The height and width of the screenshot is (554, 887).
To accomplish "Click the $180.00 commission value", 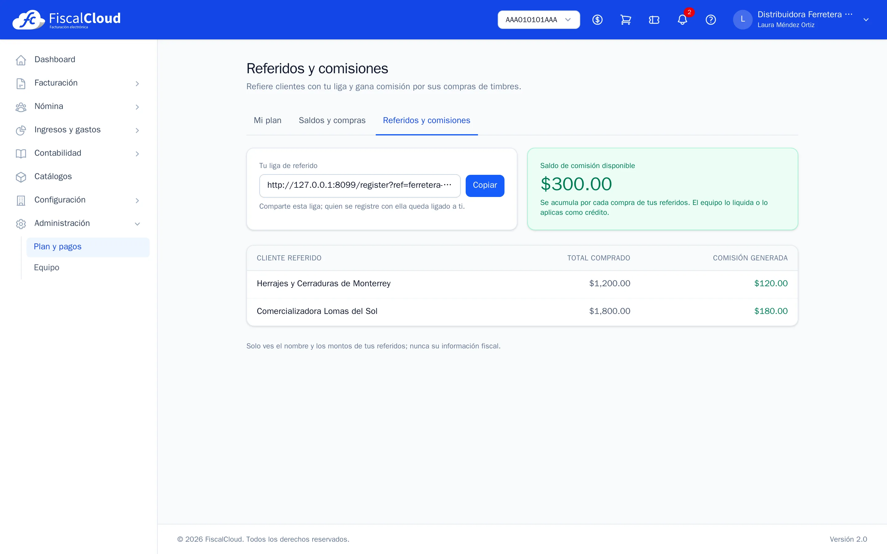I will point(771,311).
